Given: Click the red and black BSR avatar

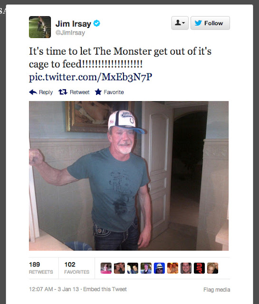Looking at the screenshot, I should click(x=199, y=268).
